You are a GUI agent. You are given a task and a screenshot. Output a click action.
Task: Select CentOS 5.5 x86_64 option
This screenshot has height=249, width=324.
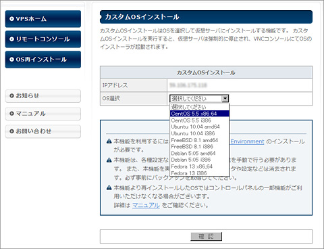click(x=200, y=114)
